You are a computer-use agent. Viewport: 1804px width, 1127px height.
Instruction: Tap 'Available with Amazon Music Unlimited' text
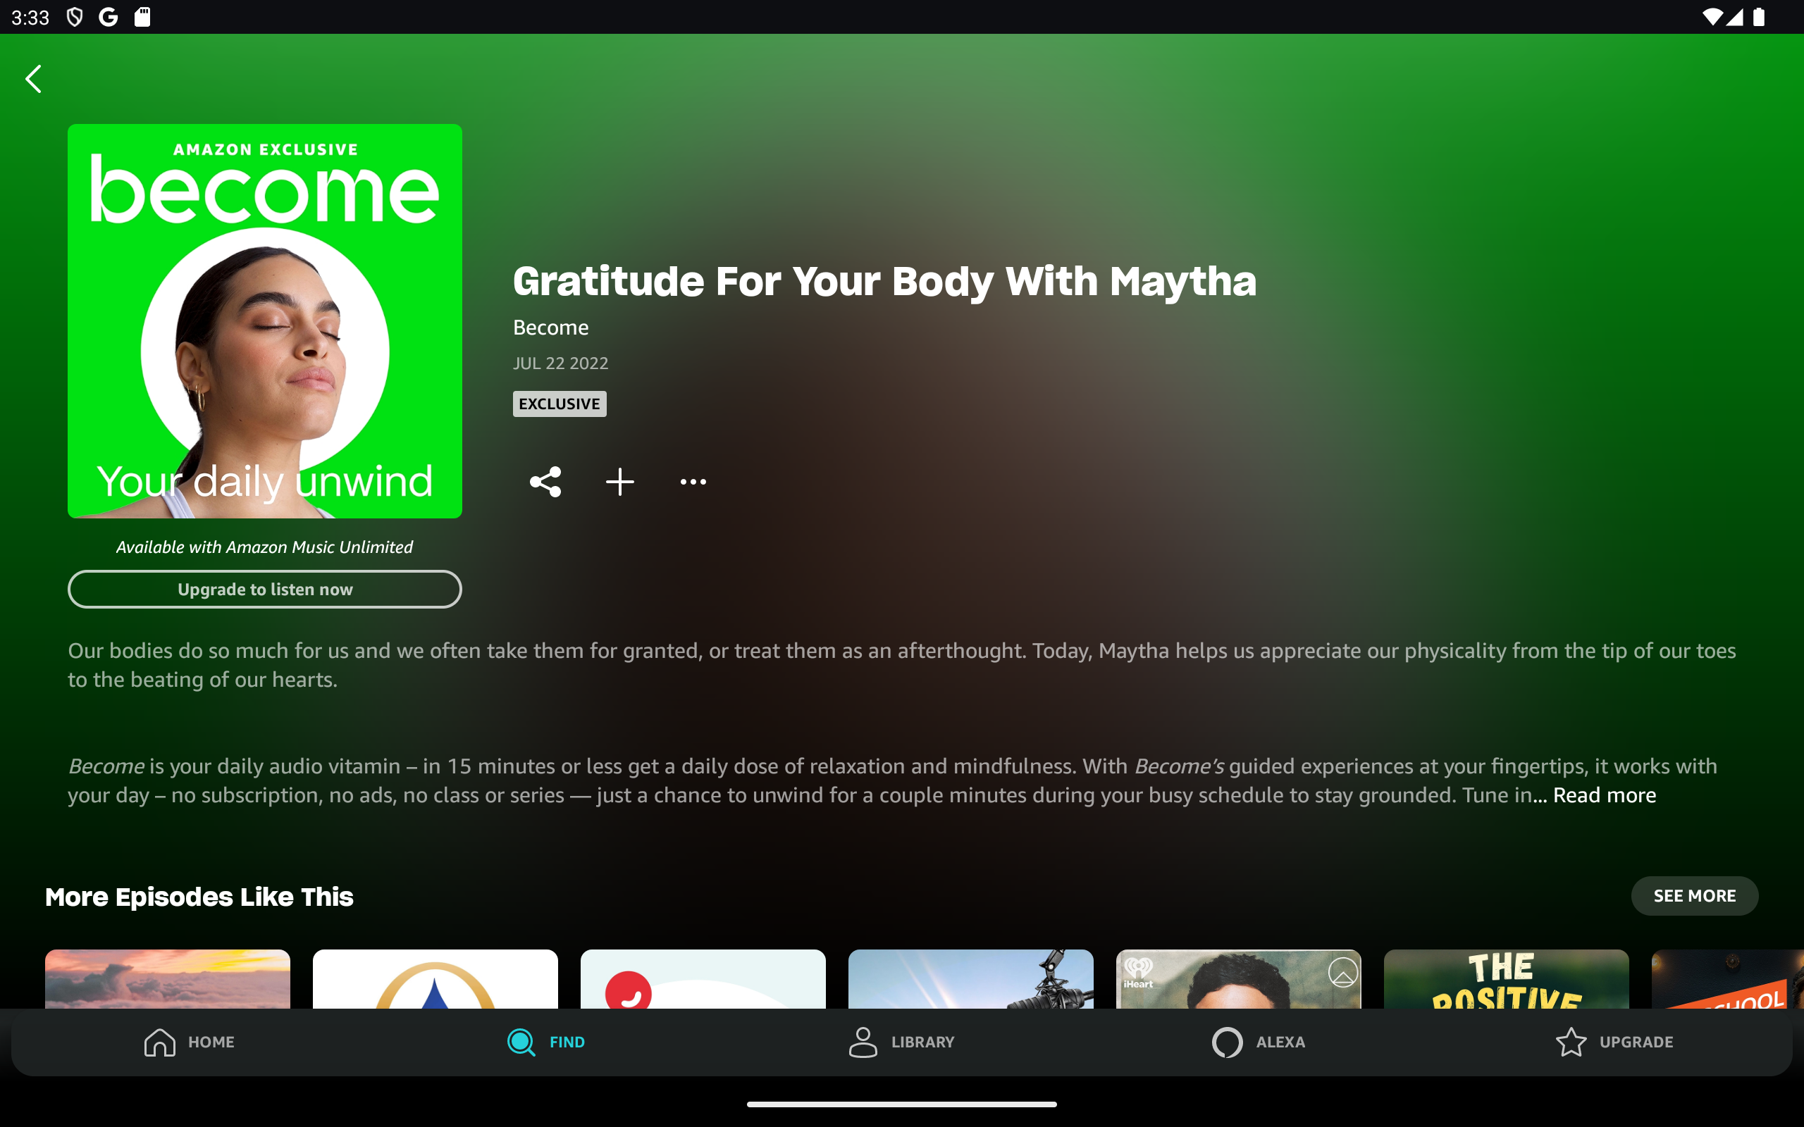265,547
